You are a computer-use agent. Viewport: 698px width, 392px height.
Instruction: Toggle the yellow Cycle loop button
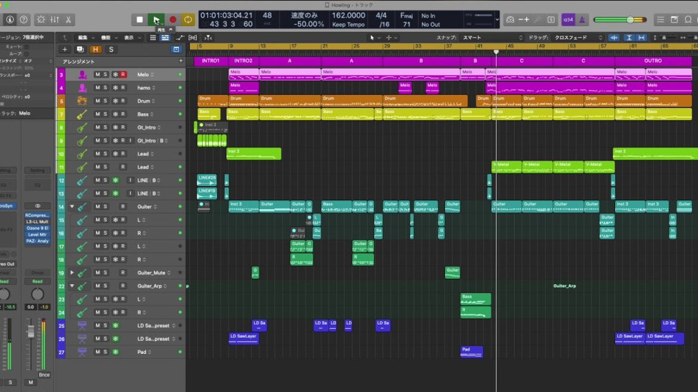click(188, 20)
